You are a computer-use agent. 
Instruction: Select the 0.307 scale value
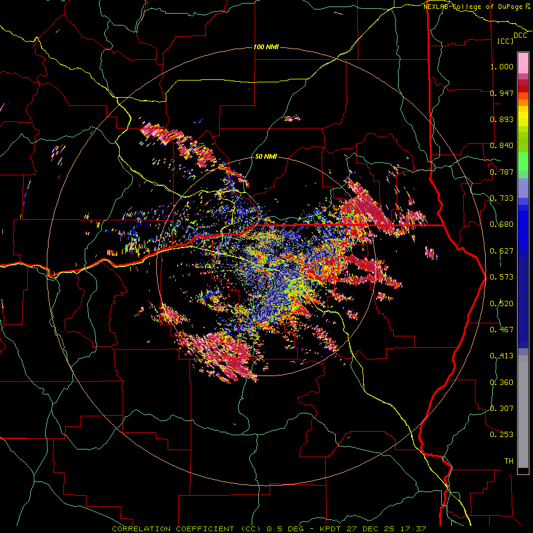point(502,409)
